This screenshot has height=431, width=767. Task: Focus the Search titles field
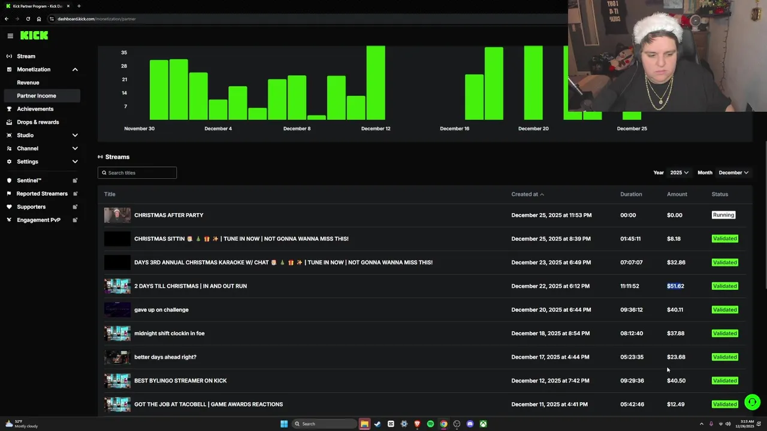(x=137, y=172)
